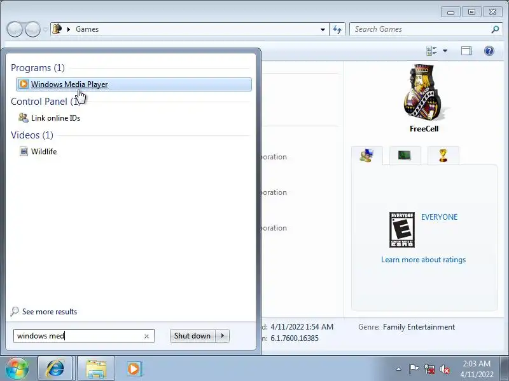
Task: Open Action Center flag icon
Action: point(414,369)
